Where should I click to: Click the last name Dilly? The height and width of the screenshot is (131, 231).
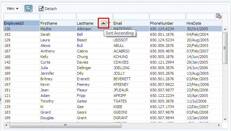coord(80,73)
